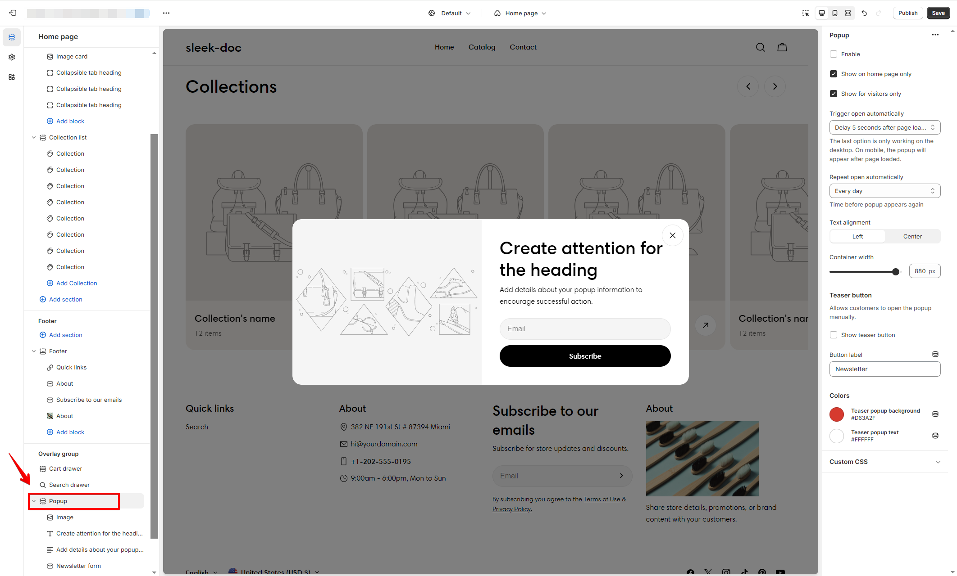Image resolution: width=957 pixels, height=576 pixels.
Task: Click dynamic source icon beside Button label
Action: click(935, 355)
